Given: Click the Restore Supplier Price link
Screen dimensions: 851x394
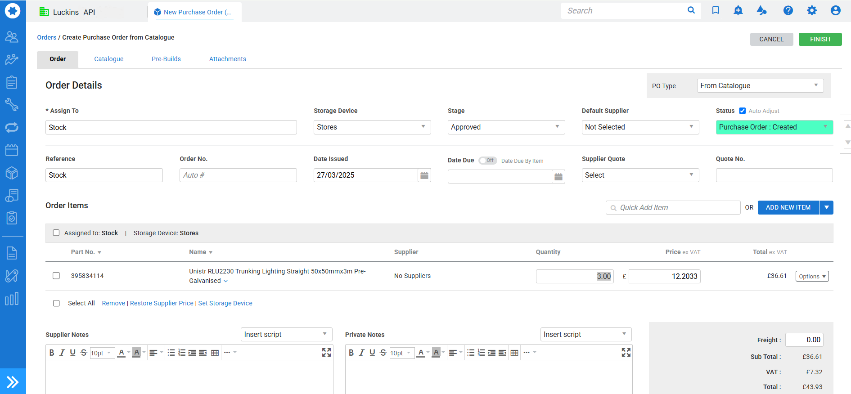Looking at the screenshot, I should pyautogui.click(x=162, y=303).
